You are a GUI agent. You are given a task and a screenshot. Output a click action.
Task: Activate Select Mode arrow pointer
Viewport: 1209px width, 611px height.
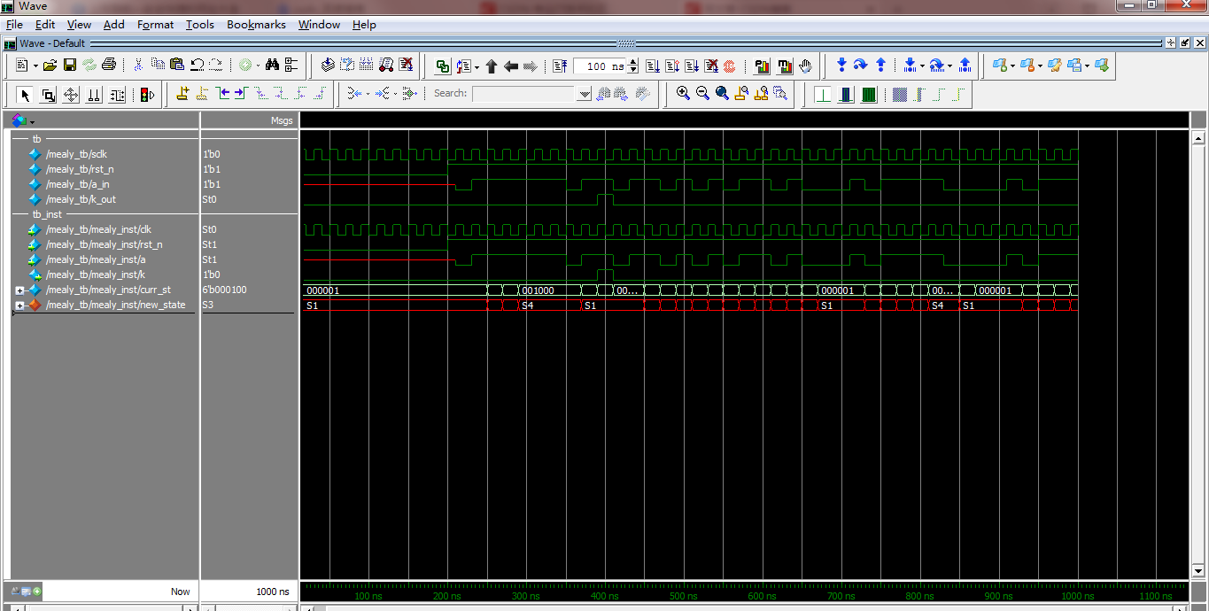point(25,95)
